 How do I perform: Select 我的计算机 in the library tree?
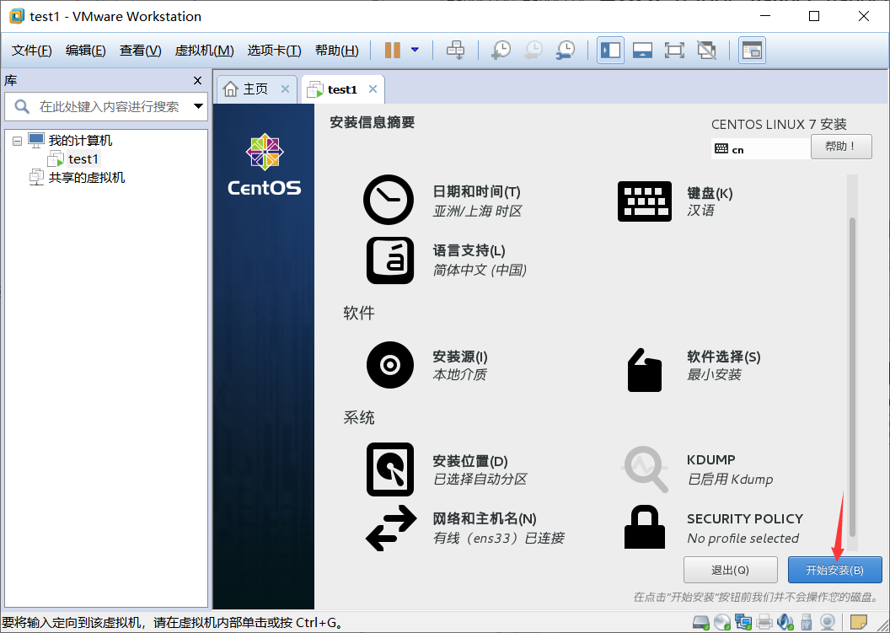(x=80, y=140)
